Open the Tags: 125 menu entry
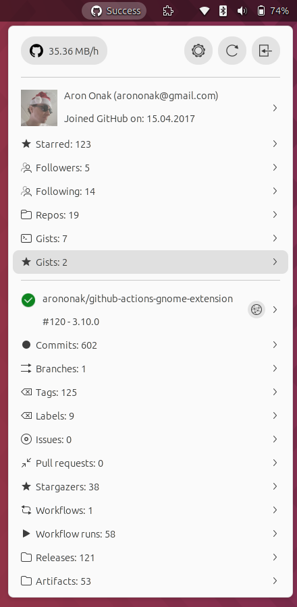This screenshot has height=607, width=297. [x=151, y=392]
